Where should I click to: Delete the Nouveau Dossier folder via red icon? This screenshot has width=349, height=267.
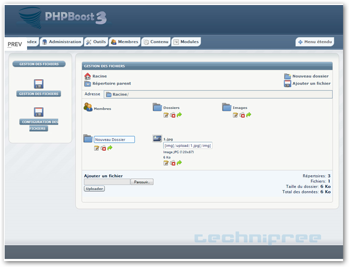[103, 148]
